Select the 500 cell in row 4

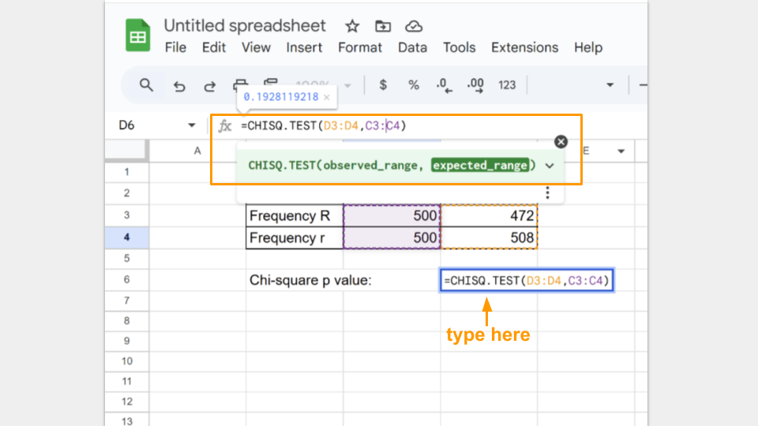[392, 237]
